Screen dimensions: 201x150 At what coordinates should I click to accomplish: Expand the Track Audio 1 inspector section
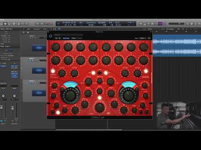pos(5,46)
